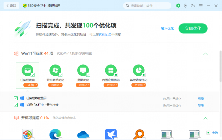This screenshot has width=222, height=140.
Task: Open 待优化 dropdown under 桌面优化
Action: tap(83, 85)
